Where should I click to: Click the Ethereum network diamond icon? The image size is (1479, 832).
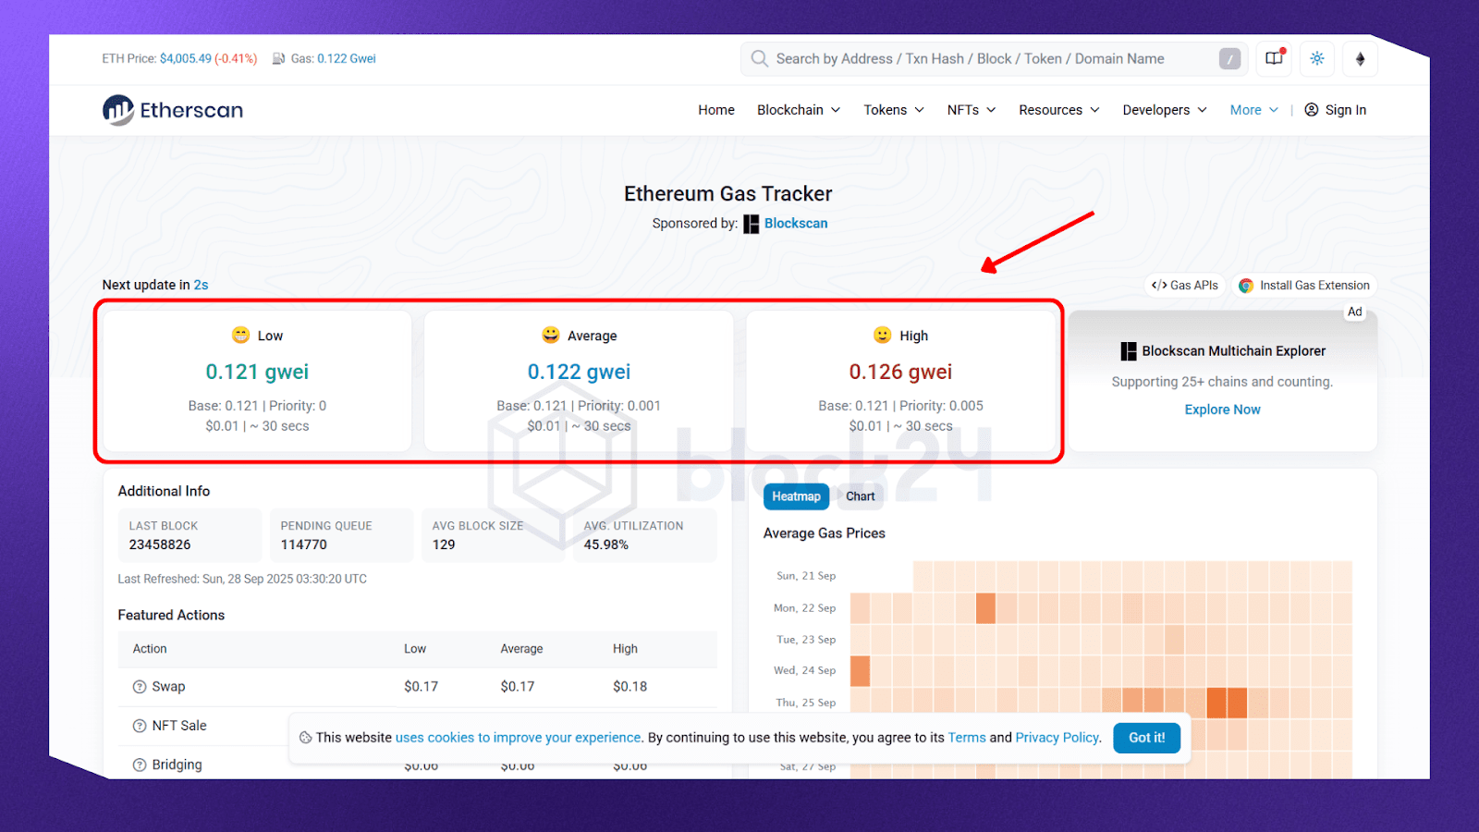tap(1360, 58)
